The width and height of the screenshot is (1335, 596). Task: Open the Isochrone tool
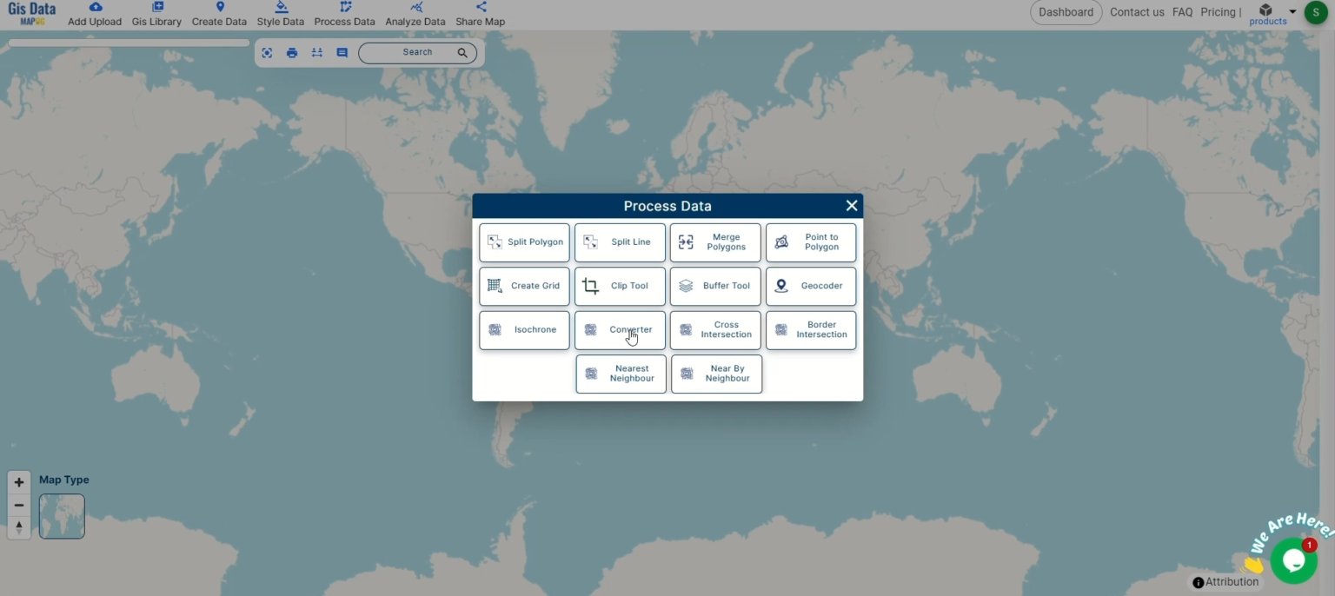tap(524, 330)
